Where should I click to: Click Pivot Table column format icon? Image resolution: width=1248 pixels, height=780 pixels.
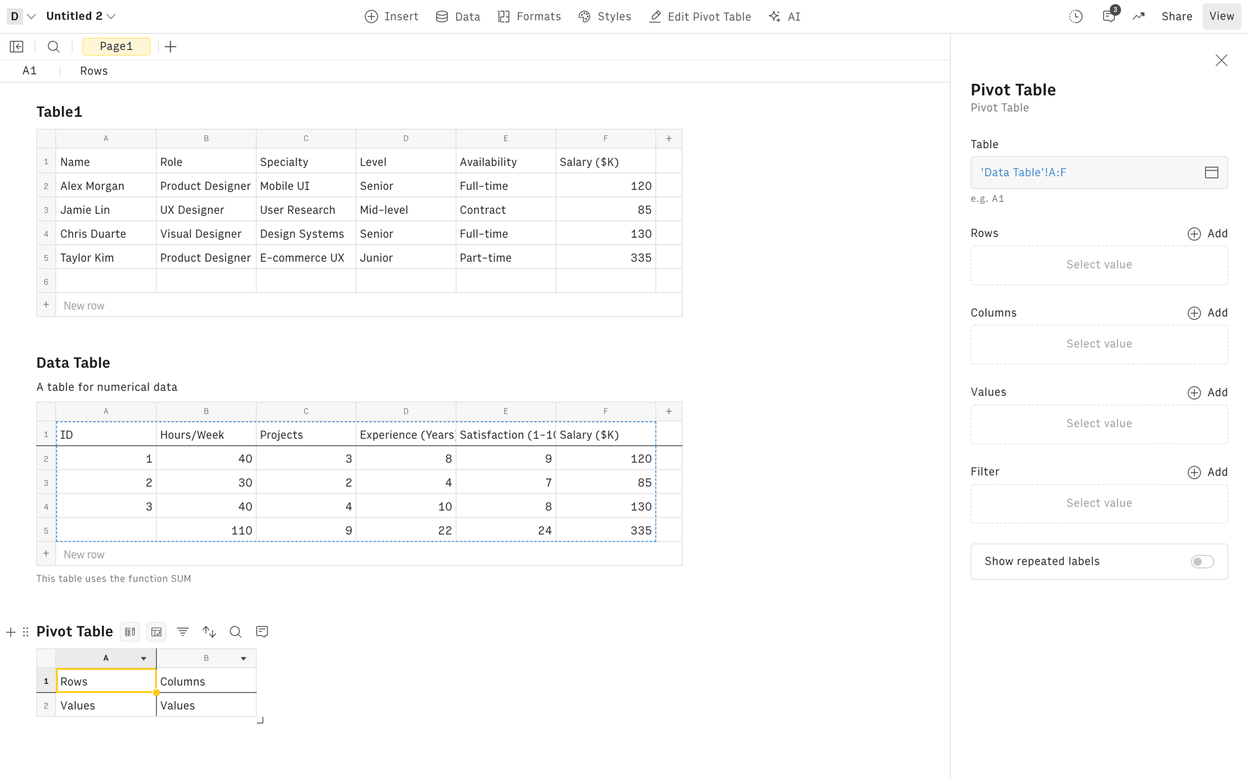coord(130,632)
